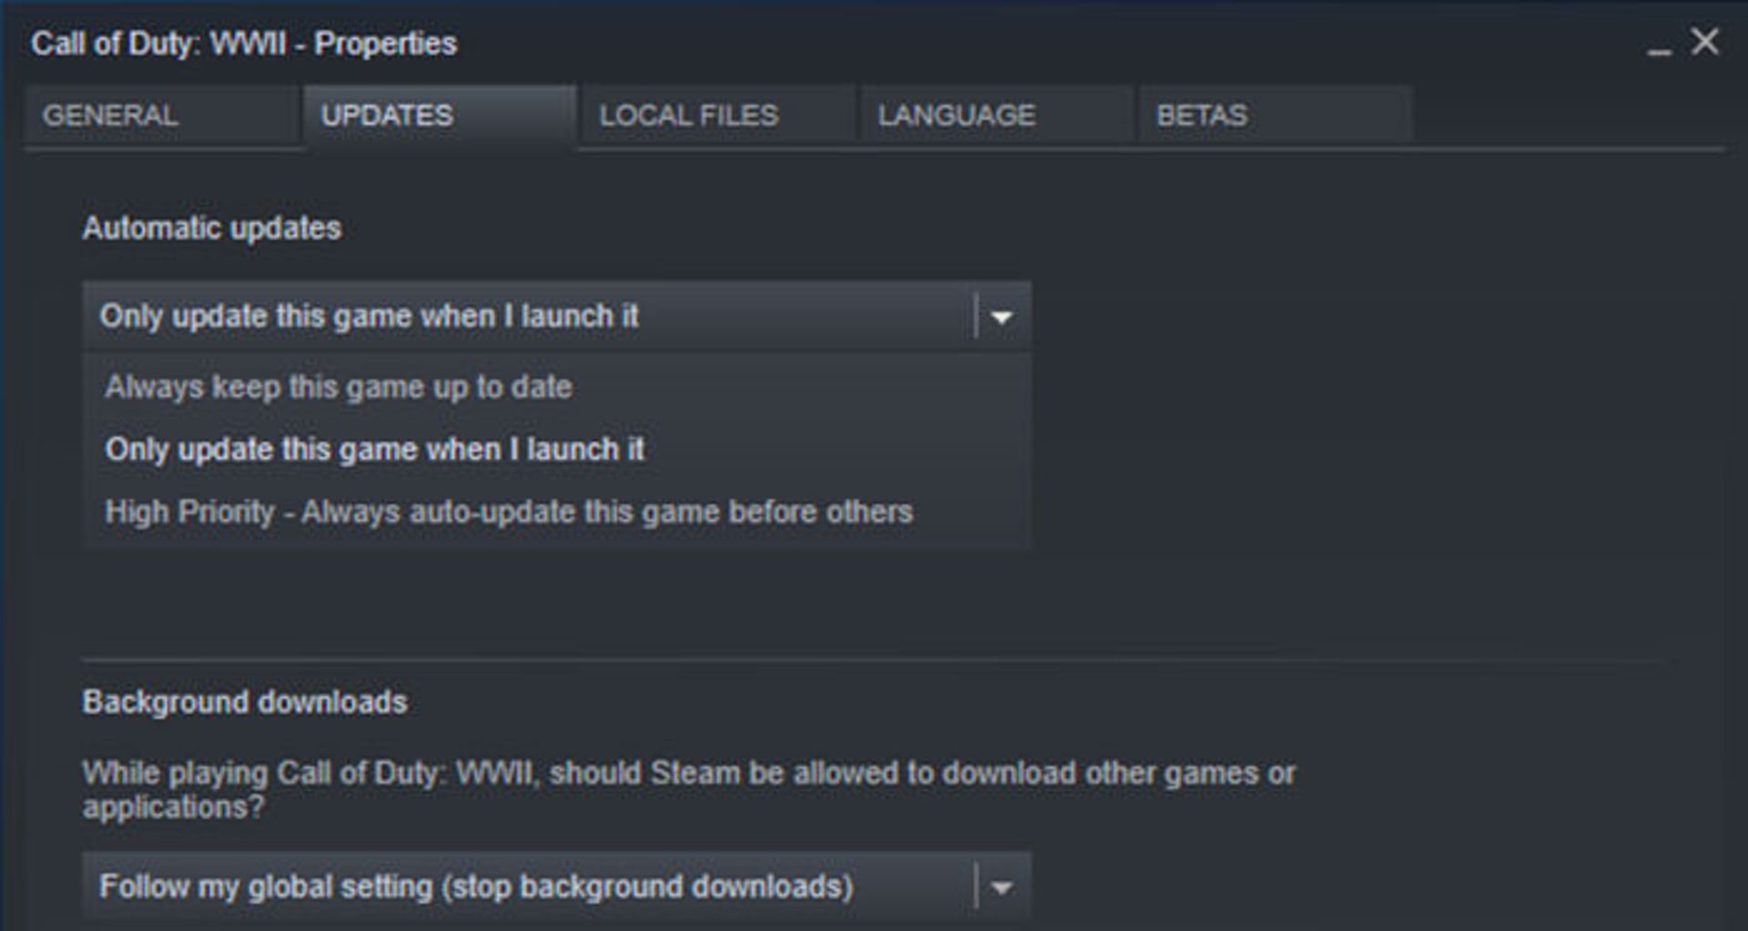Click the 'Automatic updates' heading

212,228
